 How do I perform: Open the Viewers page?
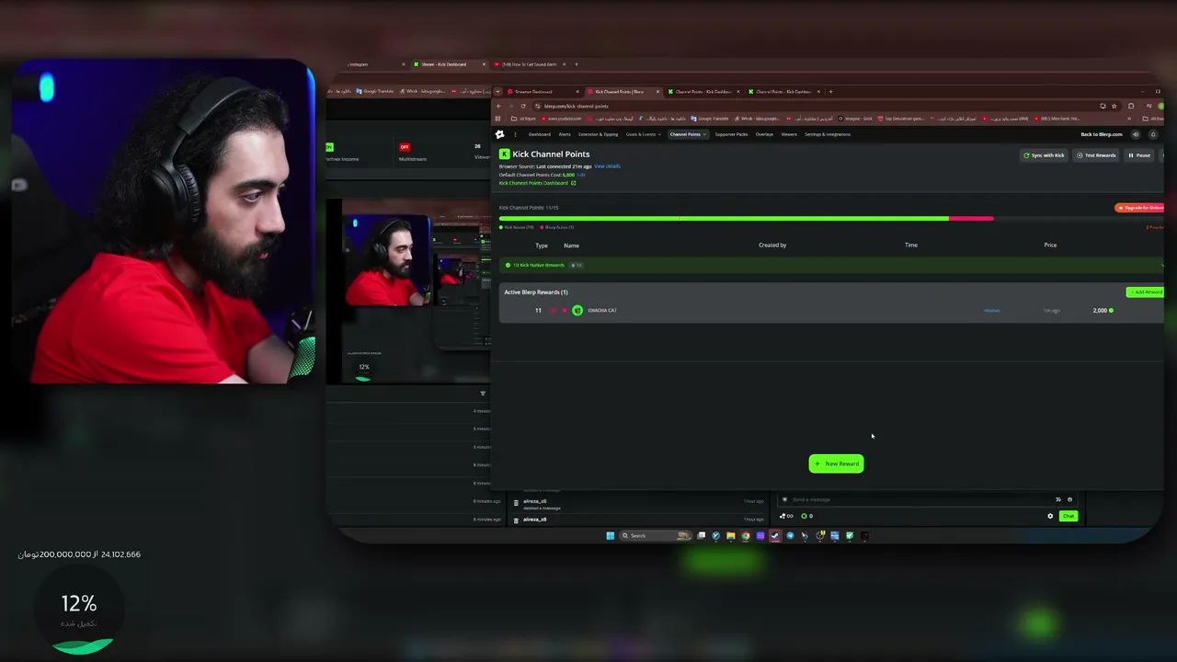(x=789, y=134)
